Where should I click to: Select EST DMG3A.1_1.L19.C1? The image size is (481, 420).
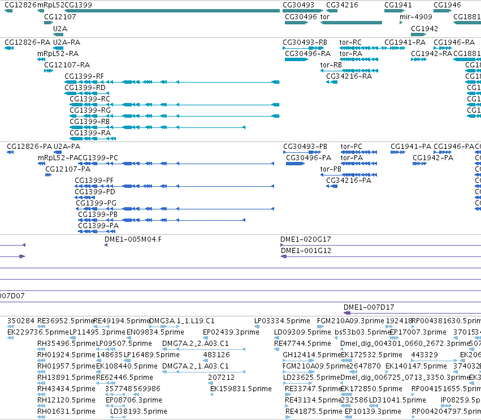pos(164,327)
